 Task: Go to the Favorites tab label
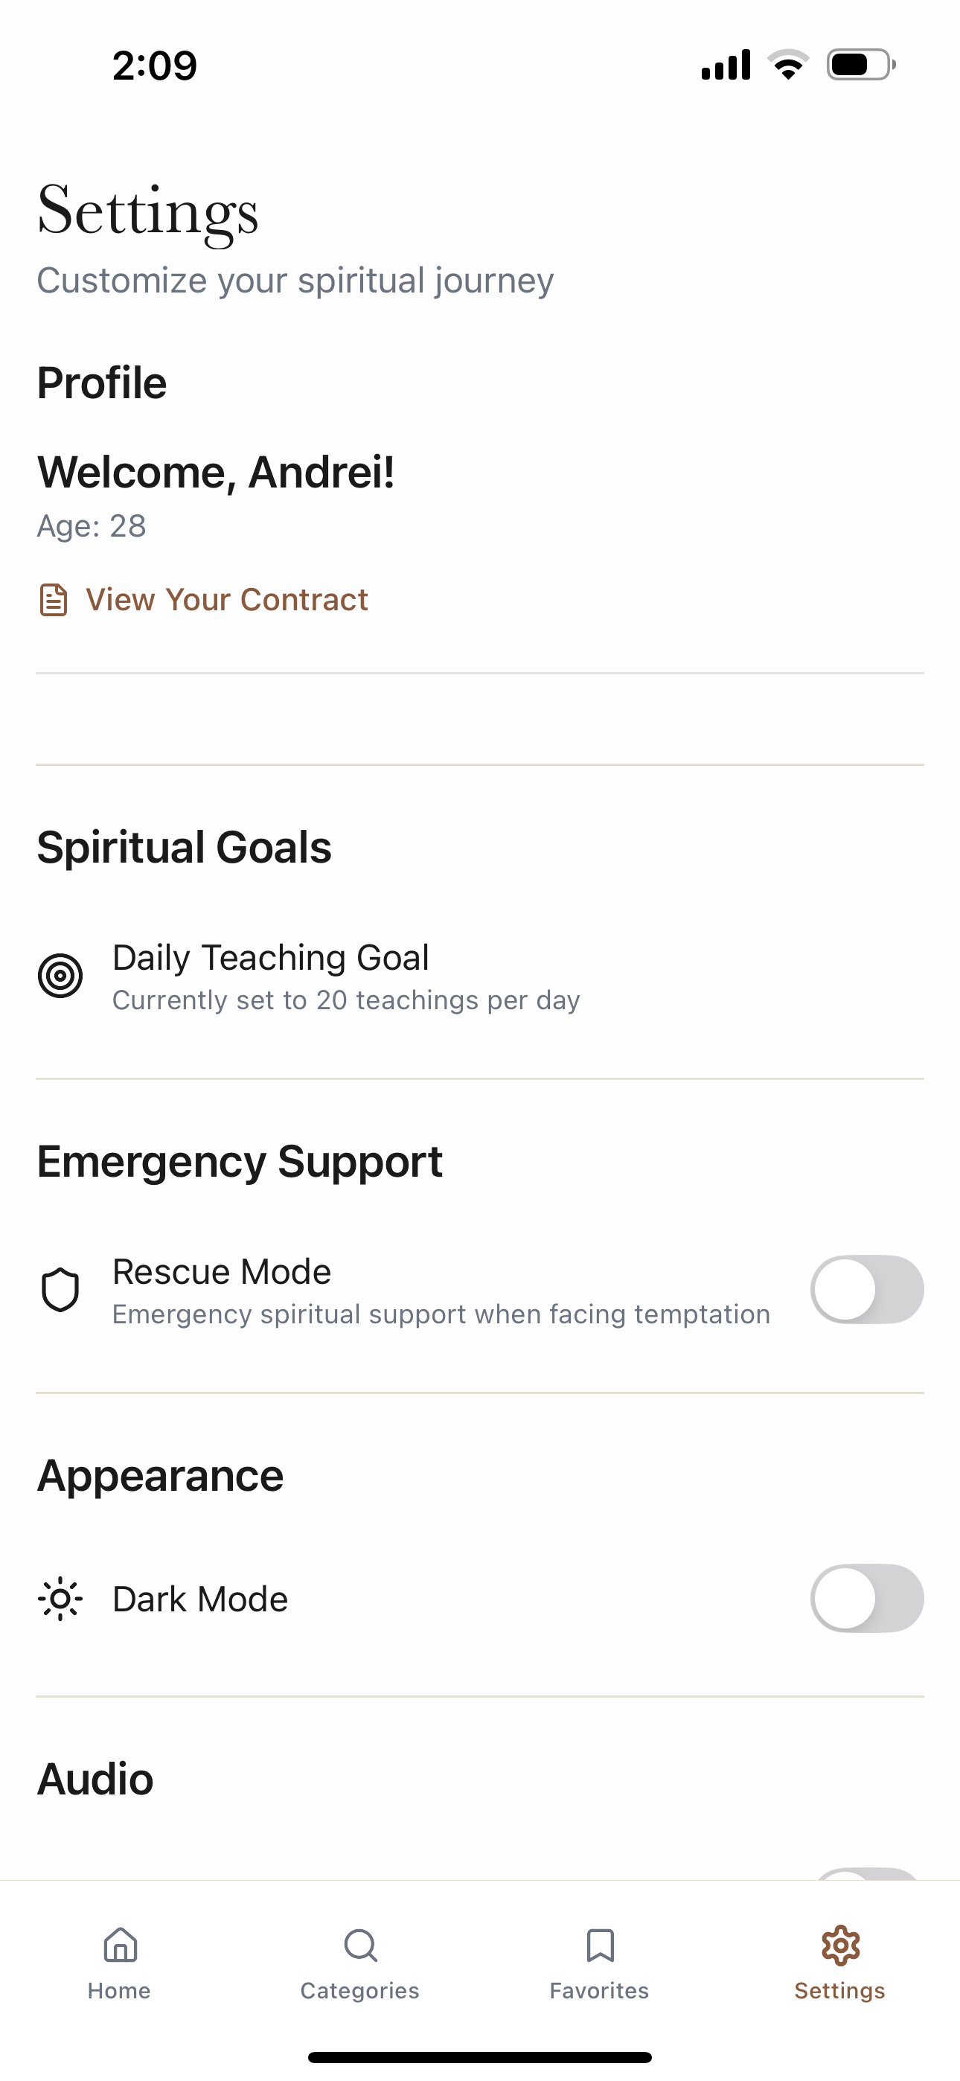[x=600, y=1990]
